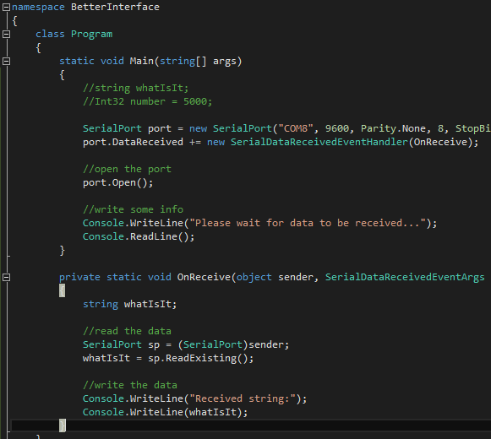This screenshot has height=439, width=491.
Task: Click the '//write the data' comment
Action: [129, 385]
